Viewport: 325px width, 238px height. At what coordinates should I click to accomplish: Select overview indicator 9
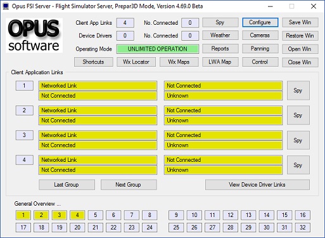click(176, 215)
